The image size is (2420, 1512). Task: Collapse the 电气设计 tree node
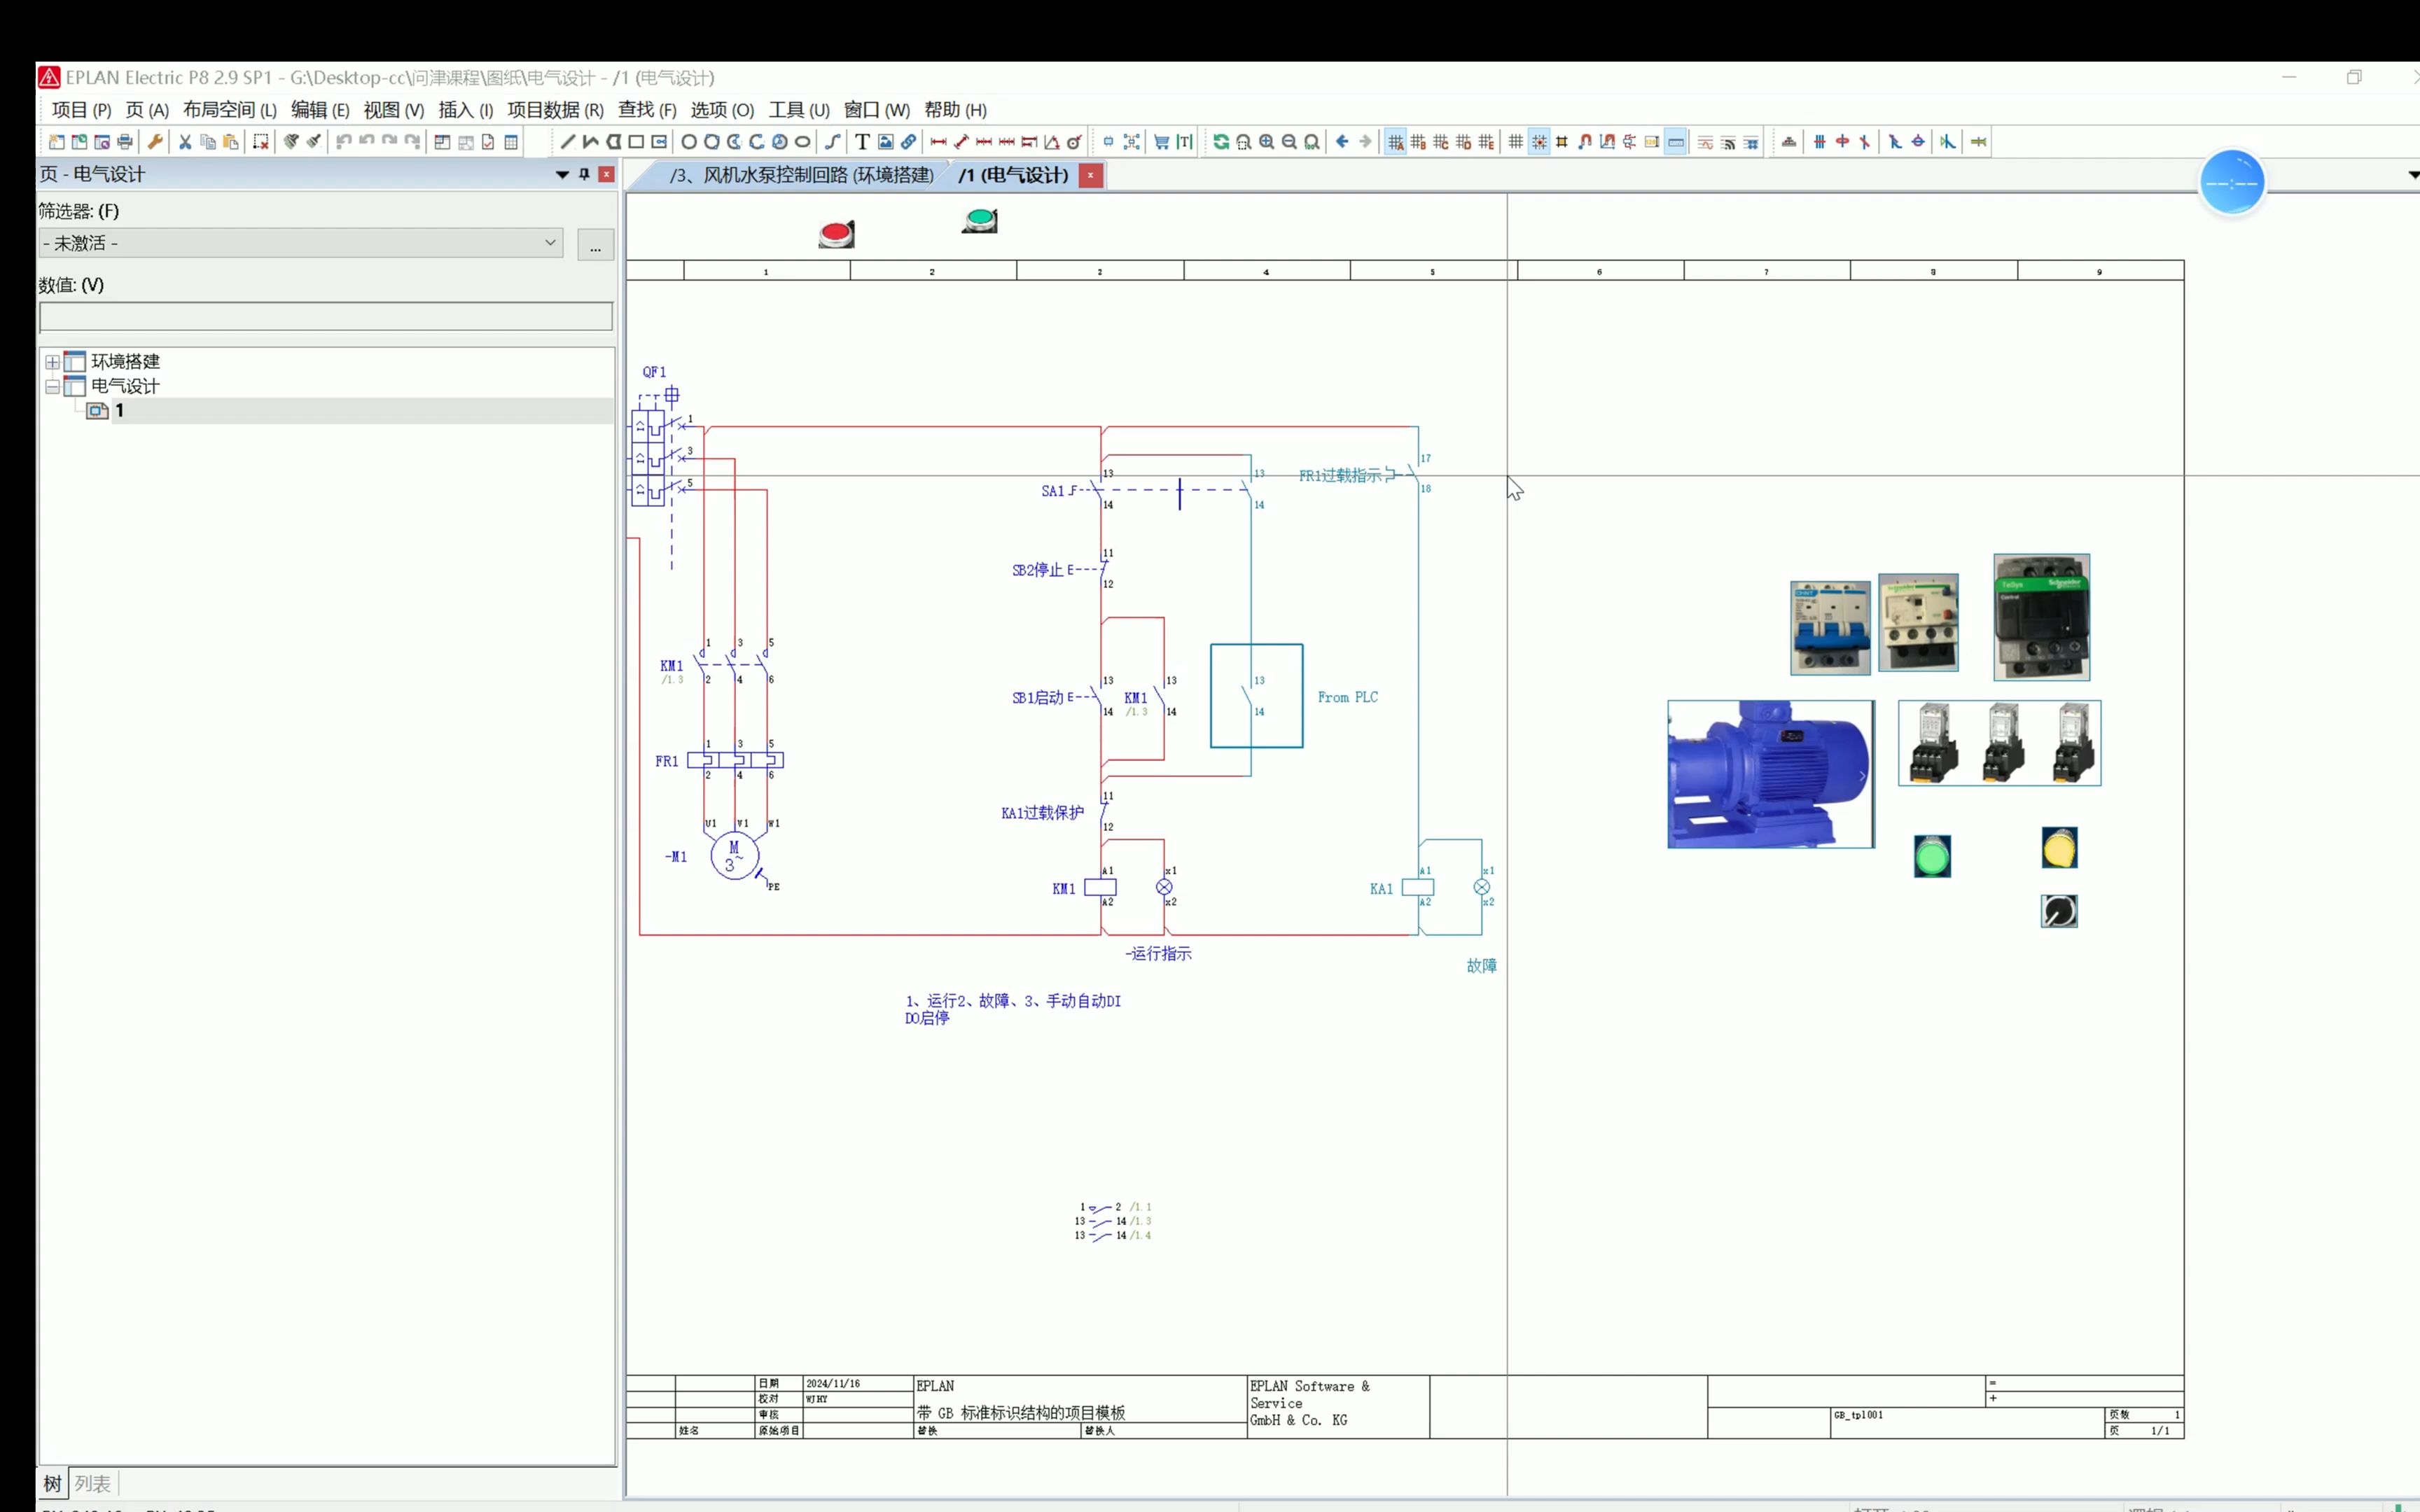click(52, 386)
